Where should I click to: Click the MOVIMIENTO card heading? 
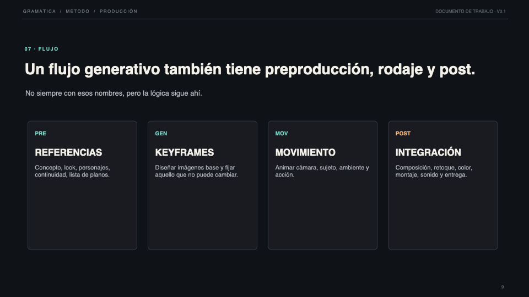click(305, 152)
